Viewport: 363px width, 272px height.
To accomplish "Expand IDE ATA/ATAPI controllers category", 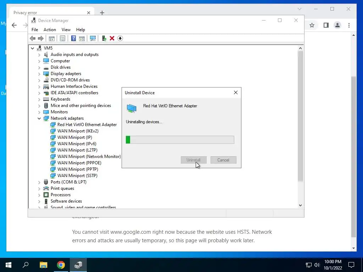I will click(39, 93).
